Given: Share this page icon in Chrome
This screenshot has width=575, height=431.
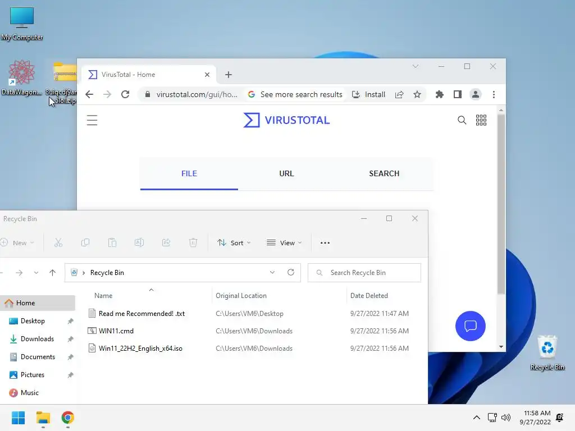Looking at the screenshot, I should pos(399,94).
